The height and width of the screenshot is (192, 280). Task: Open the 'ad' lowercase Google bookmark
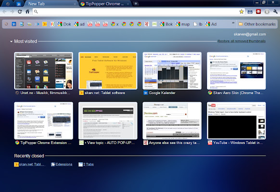click(79, 24)
